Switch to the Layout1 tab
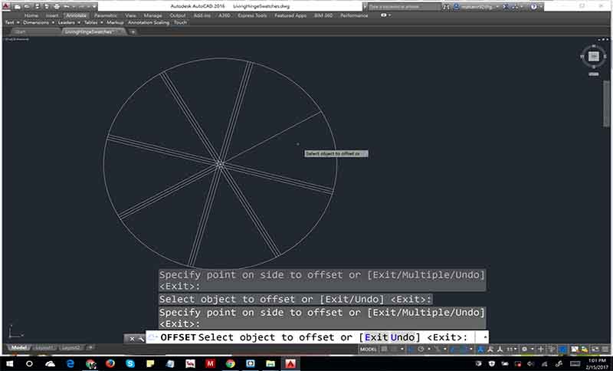The height and width of the screenshot is (371, 613). [44, 347]
